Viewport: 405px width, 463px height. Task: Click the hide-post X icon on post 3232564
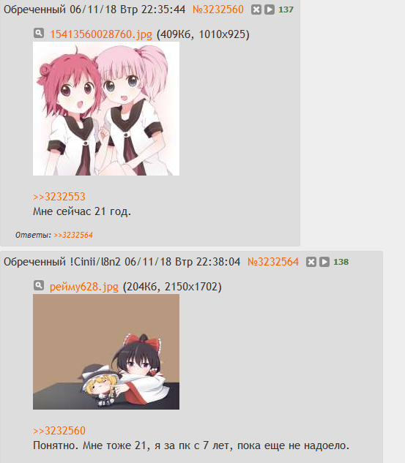(311, 262)
